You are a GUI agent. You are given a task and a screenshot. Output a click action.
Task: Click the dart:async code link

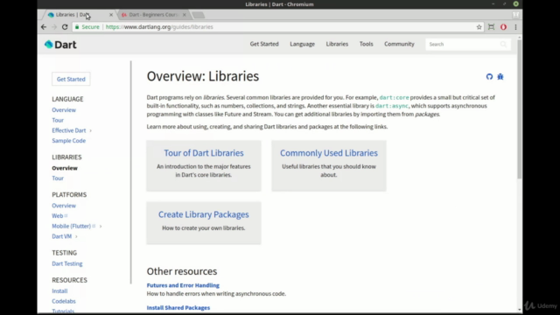pos(391,106)
